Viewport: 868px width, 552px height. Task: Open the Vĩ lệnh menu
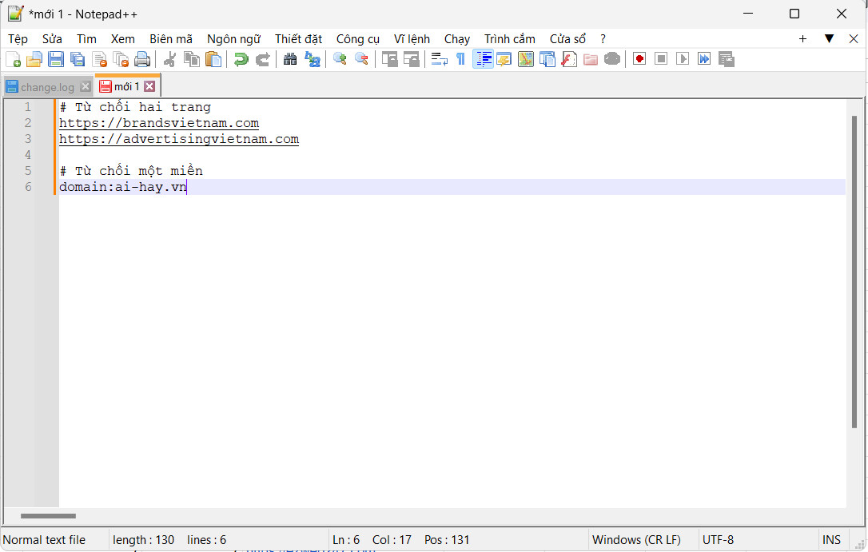[412, 39]
